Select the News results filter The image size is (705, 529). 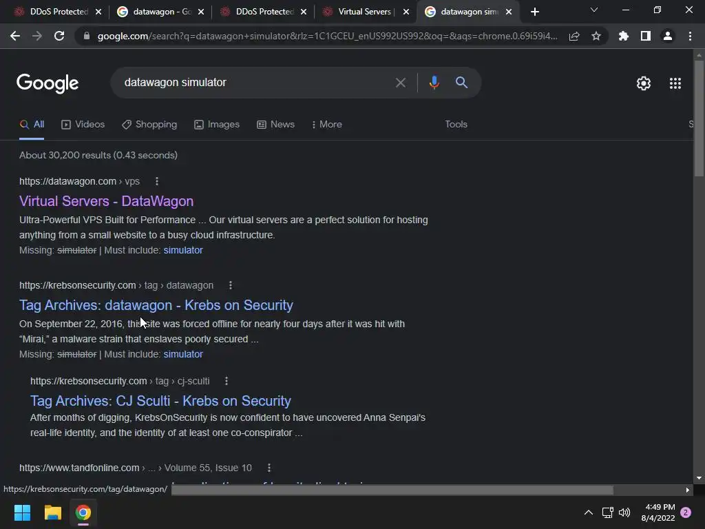275,125
